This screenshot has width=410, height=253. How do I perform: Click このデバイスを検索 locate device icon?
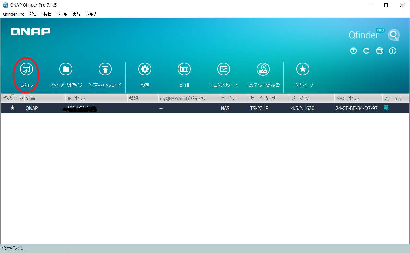click(263, 69)
